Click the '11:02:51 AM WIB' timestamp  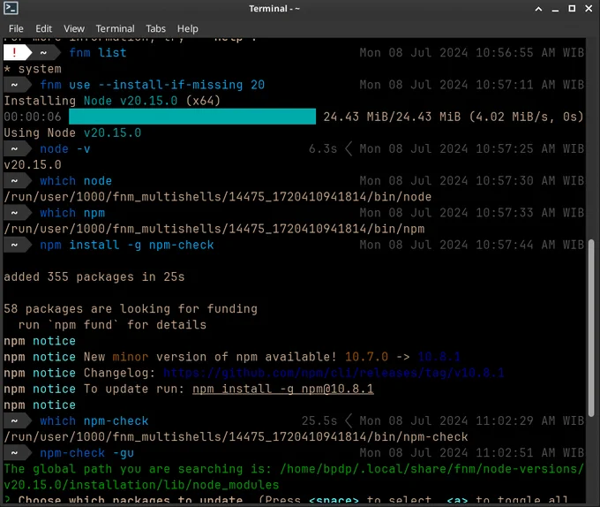(x=530, y=453)
